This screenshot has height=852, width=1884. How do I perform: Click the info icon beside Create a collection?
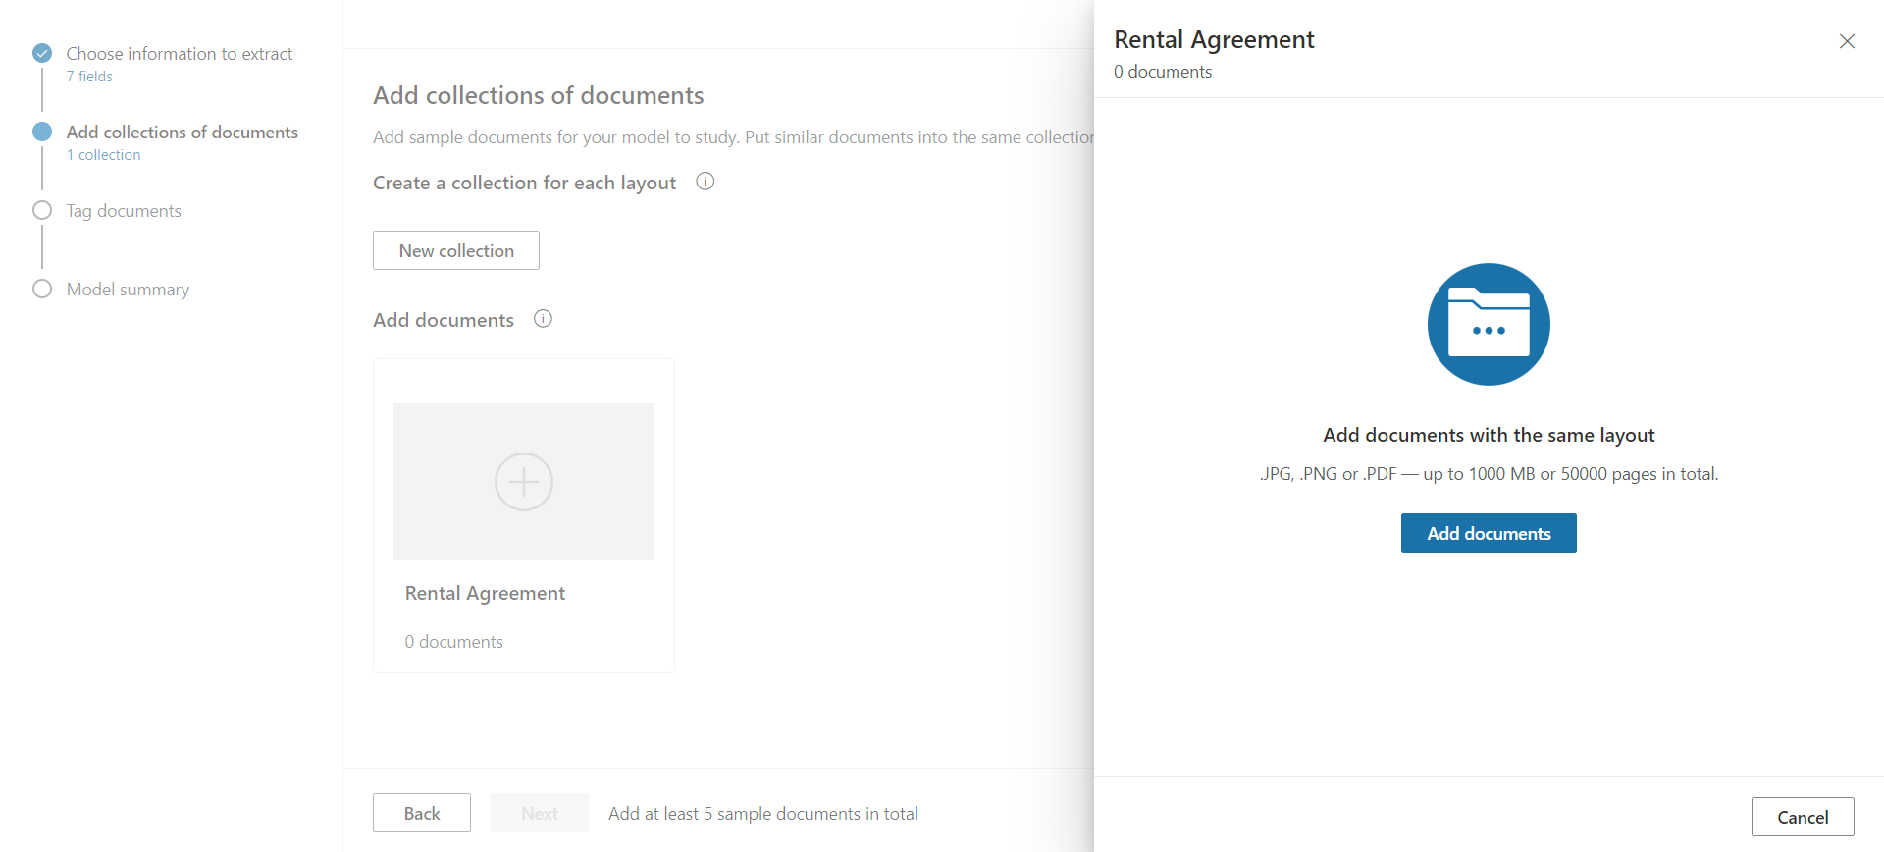click(705, 182)
